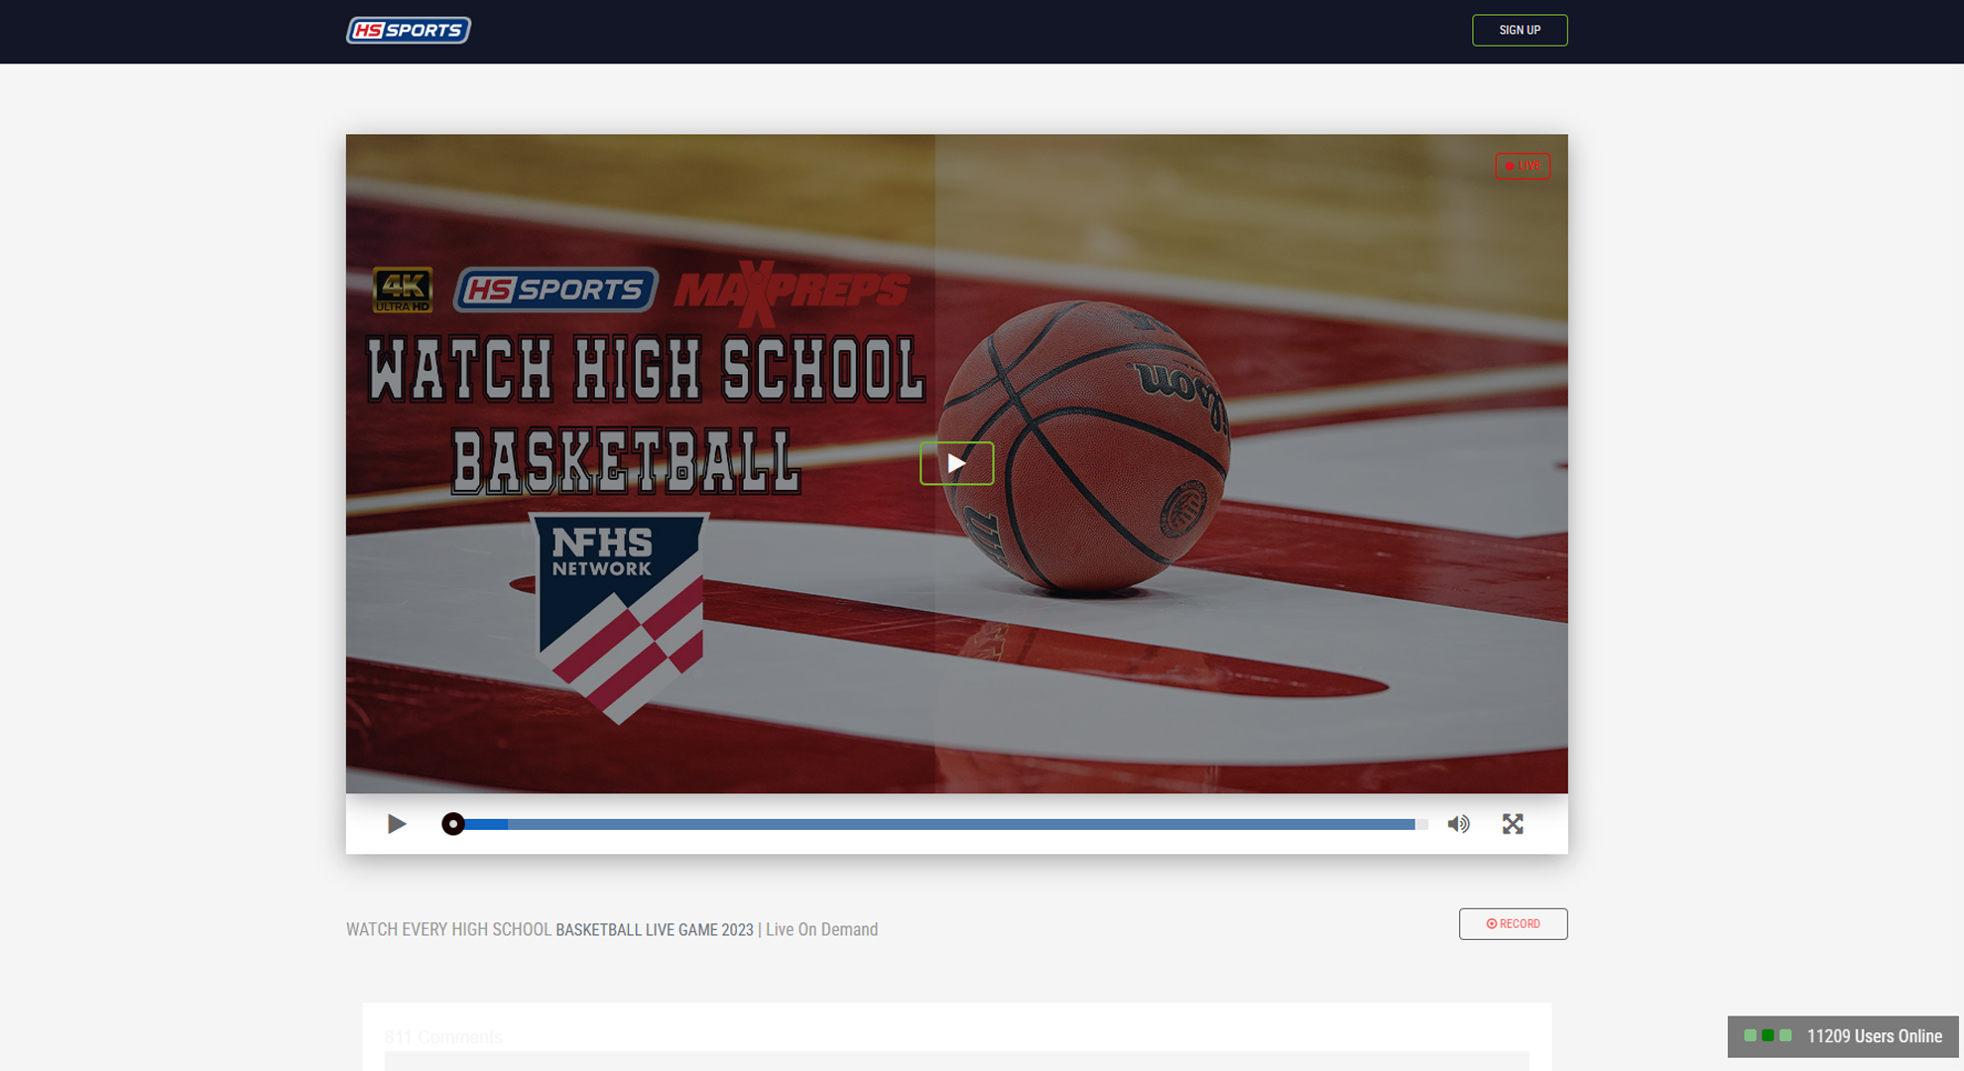This screenshot has height=1071, width=1964.
Task: Click the HS Sports logo in header
Action: pos(408,31)
